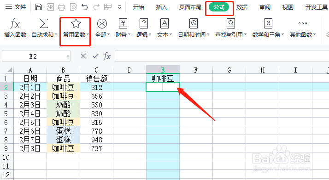
Task: Expand the name box dropdown arrow
Action: point(68,56)
